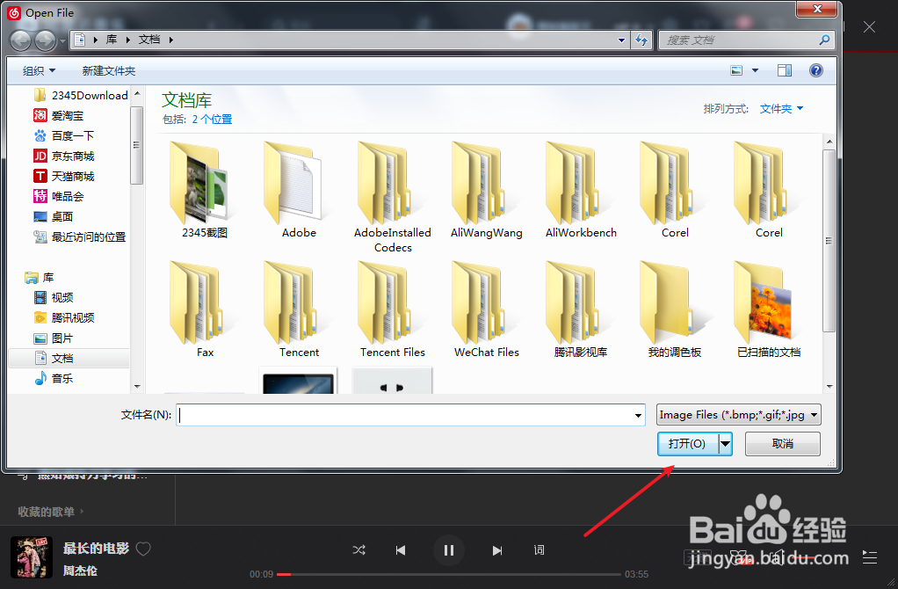Skip to previous track
Image resolution: width=898 pixels, height=589 pixels.
click(401, 550)
